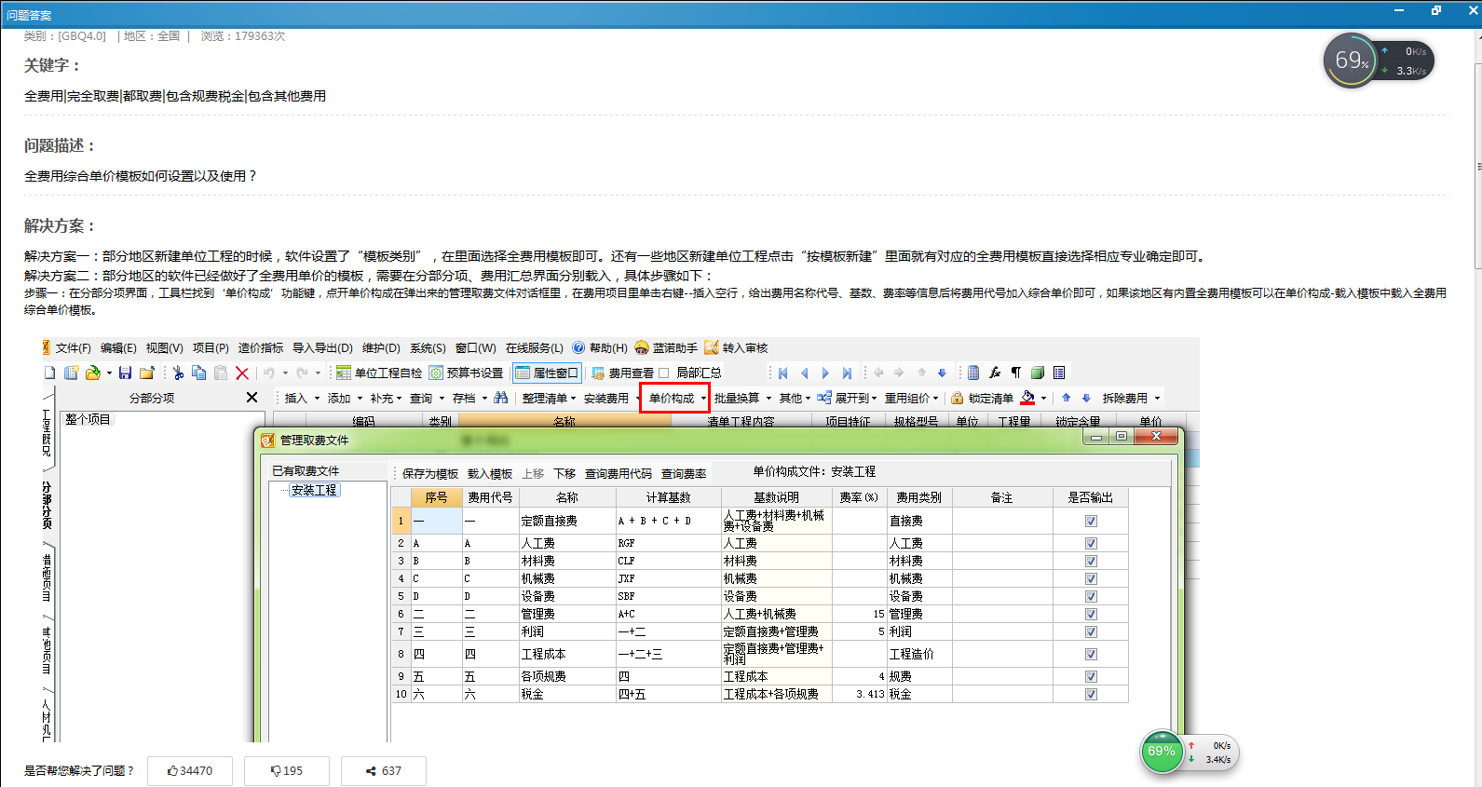Click the blue up arrow beside 拆除费用
The width and height of the screenshot is (1482, 787).
point(1067,398)
